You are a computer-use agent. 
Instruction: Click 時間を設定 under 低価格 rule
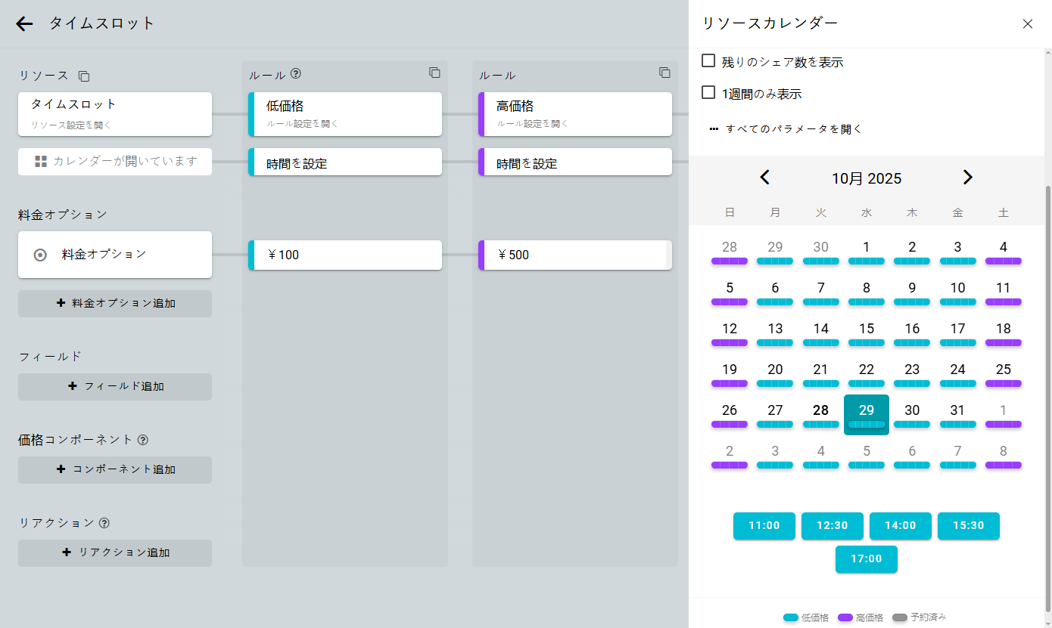345,162
